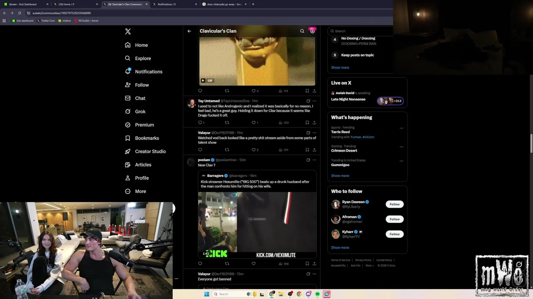
Task: Like pveiam's New Clav post
Action: point(253,263)
